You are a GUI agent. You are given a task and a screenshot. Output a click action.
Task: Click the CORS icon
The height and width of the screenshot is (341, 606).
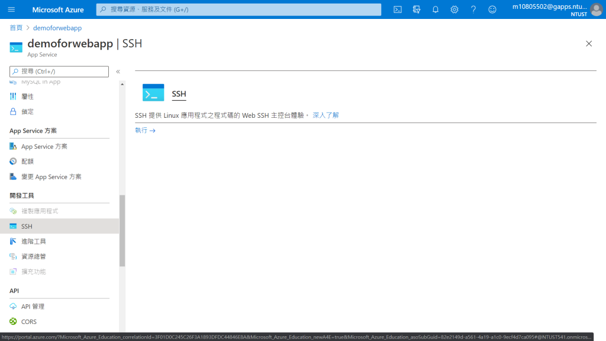[x=13, y=321]
